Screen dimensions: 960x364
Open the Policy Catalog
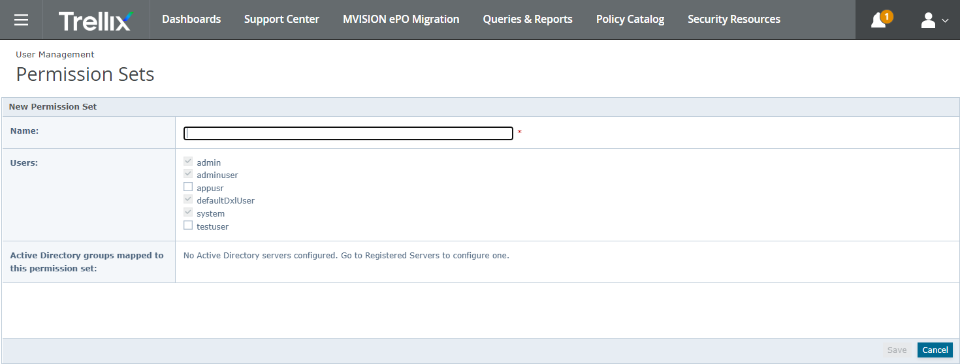click(x=630, y=20)
